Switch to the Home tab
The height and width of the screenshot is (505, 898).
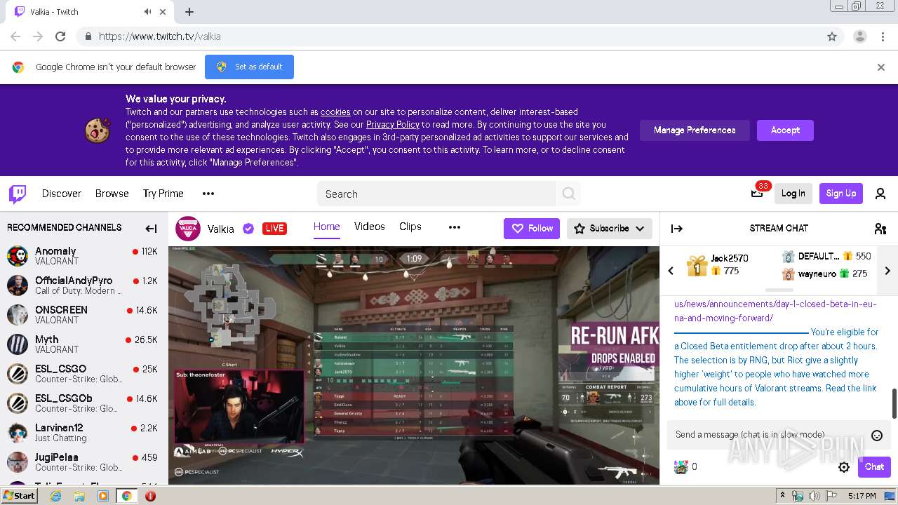coord(327,227)
